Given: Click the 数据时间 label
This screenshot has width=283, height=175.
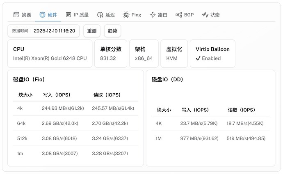Looking at the screenshot, I should 20,31.
